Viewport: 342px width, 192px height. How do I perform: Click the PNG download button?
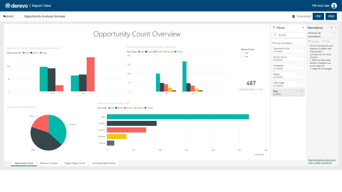point(331,16)
